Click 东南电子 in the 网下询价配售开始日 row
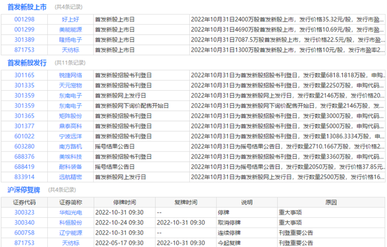Screen dimensions: 387x247 (x=70, y=105)
